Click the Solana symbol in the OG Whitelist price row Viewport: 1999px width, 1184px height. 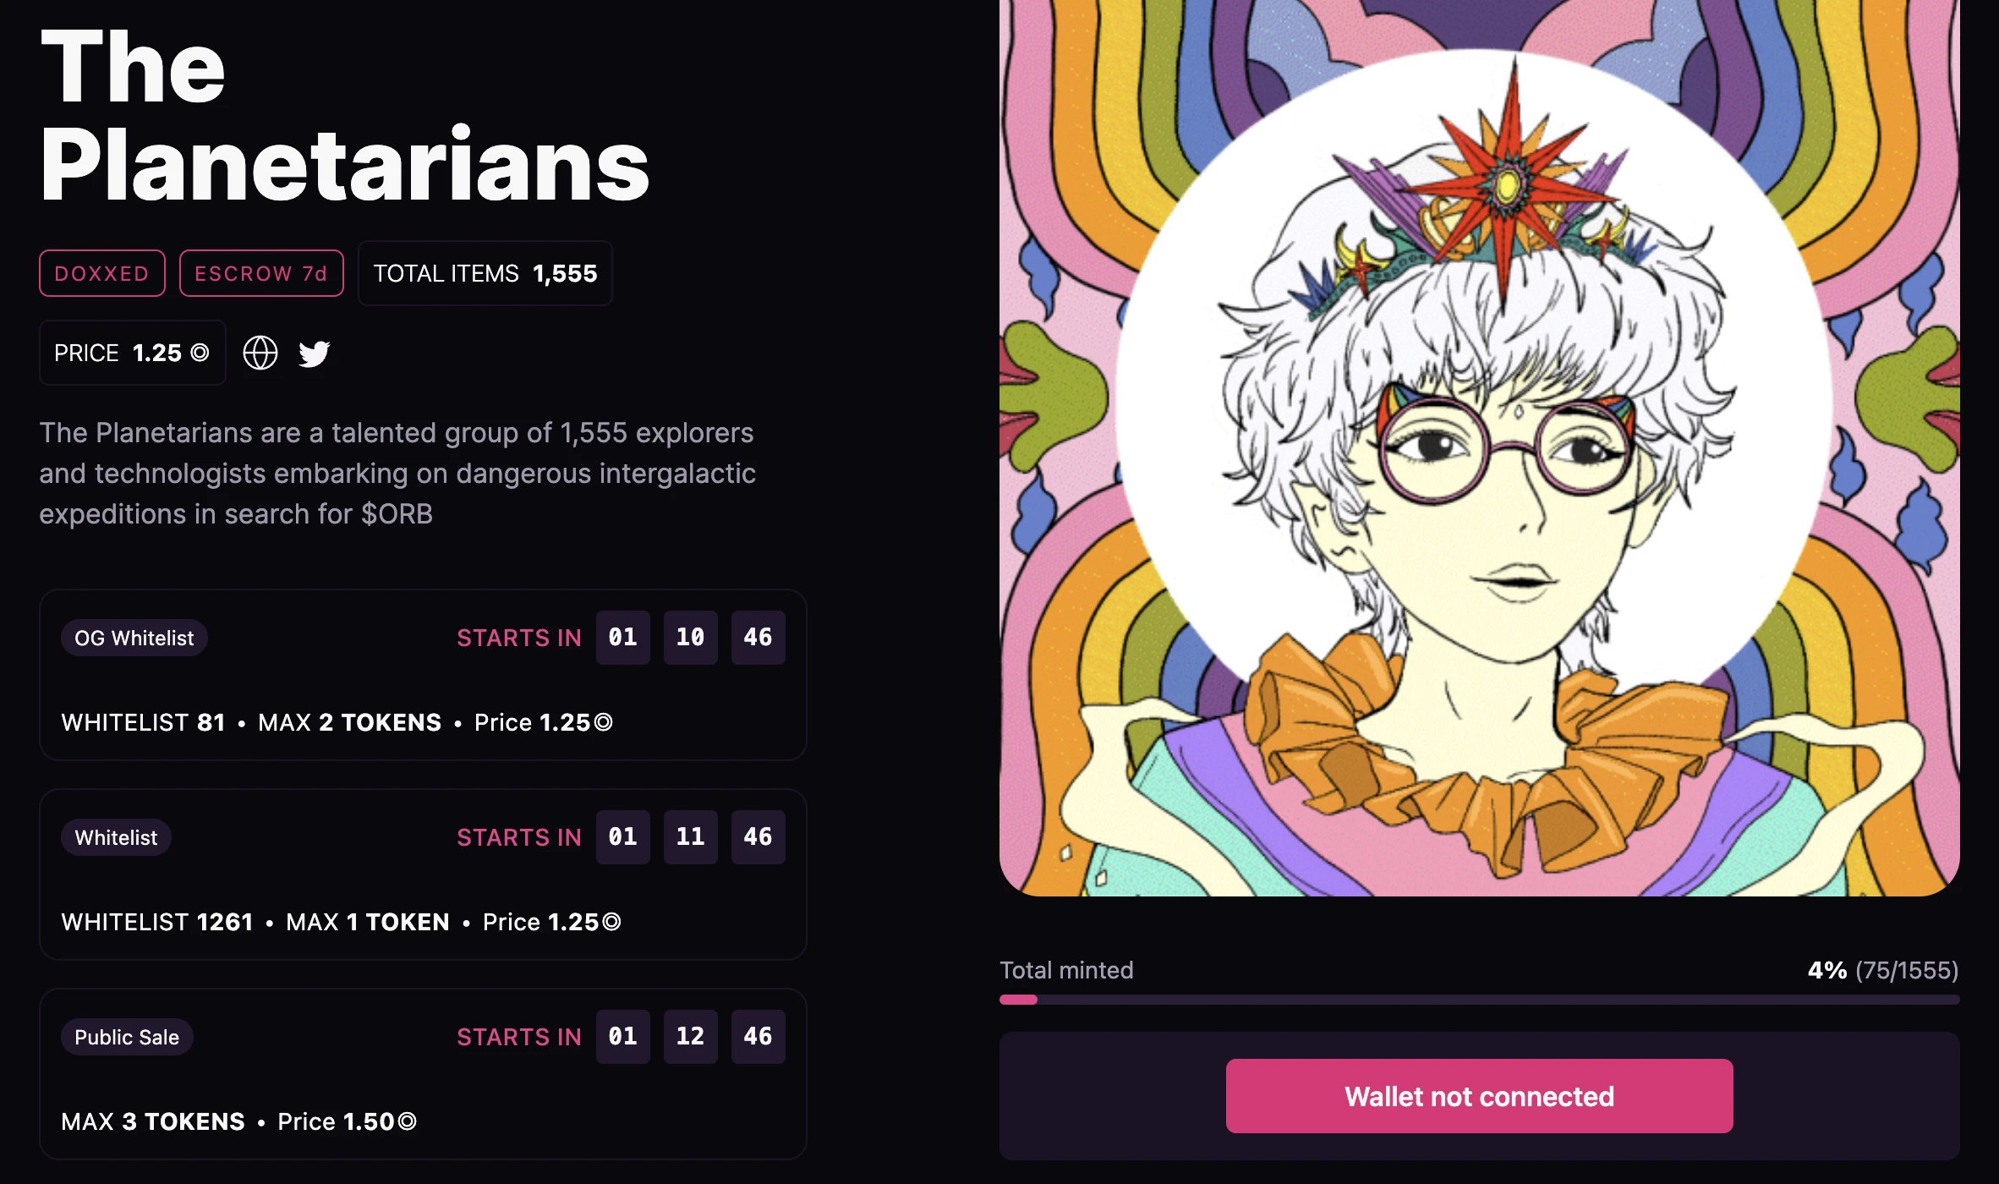click(x=603, y=722)
